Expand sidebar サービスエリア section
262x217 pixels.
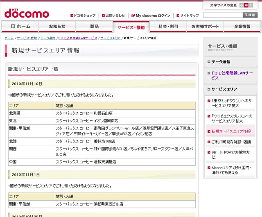point(224,89)
